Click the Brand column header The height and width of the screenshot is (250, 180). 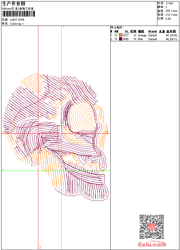pos(152,31)
